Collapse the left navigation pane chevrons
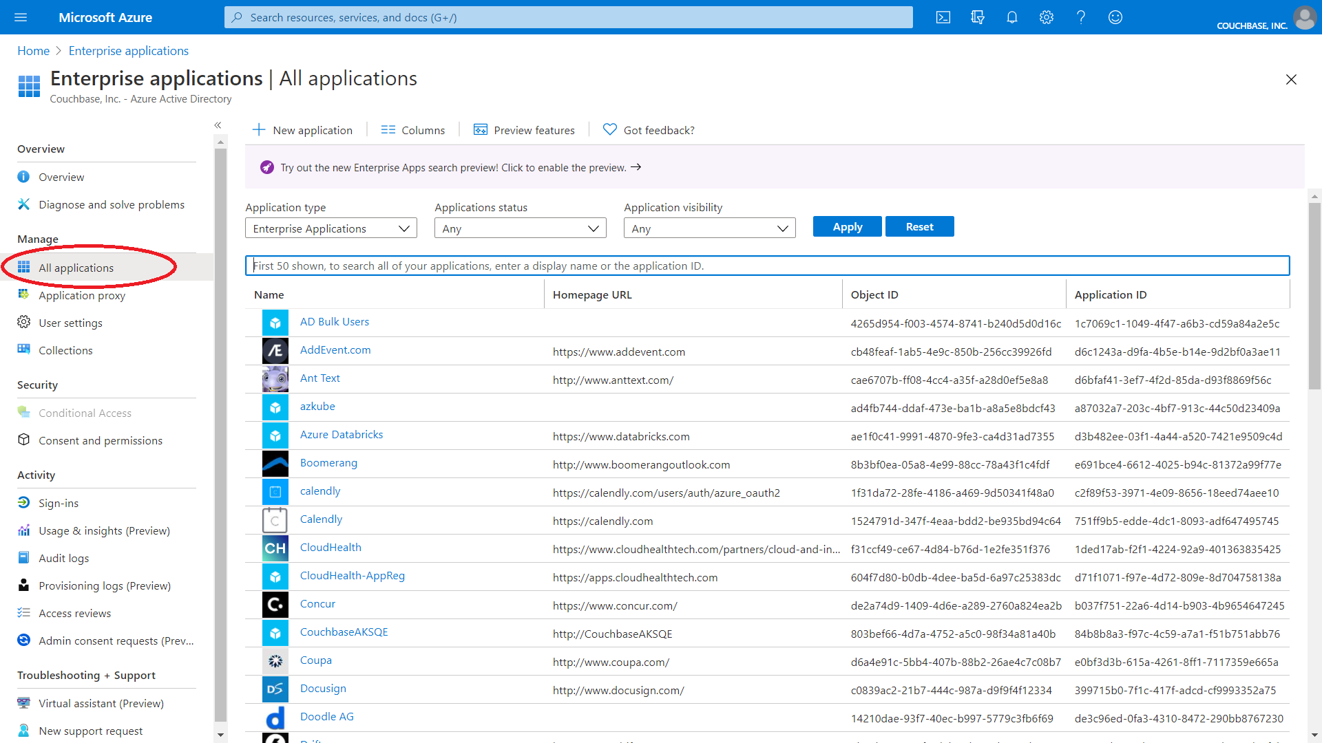Screen dimensions: 1322x743 [218, 125]
